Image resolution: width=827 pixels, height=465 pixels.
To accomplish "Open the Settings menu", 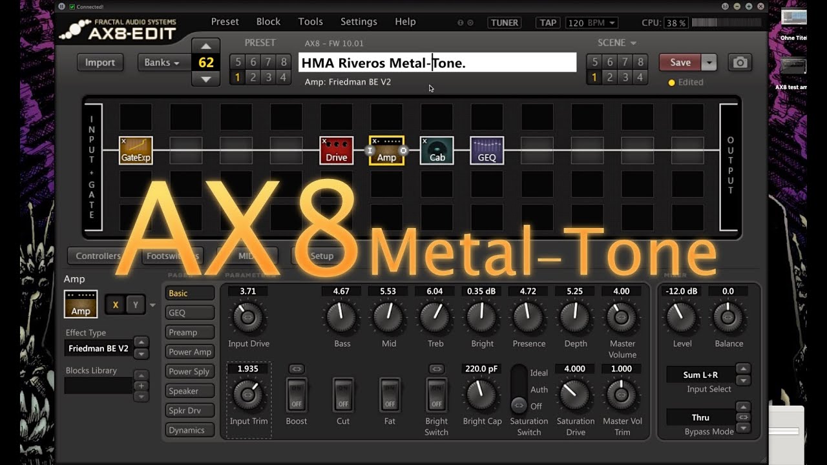I will [x=359, y=21].
